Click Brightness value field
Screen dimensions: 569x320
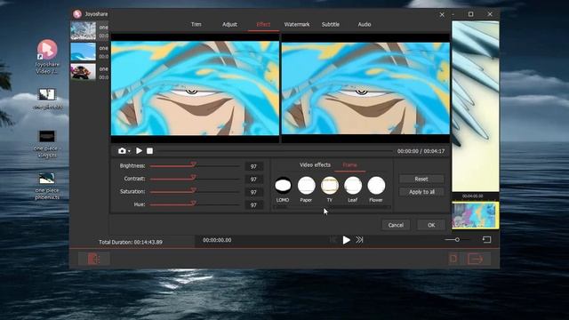[253, 166]
